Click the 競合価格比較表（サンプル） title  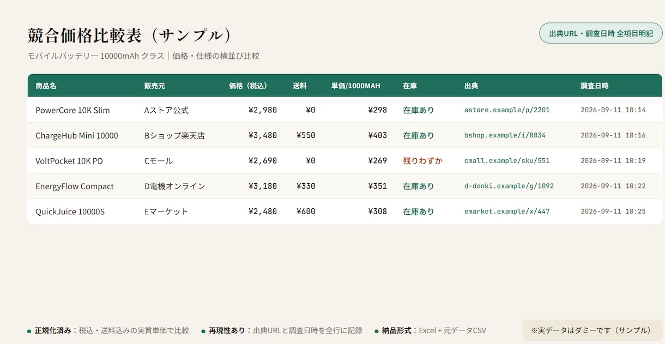(130, 35)
